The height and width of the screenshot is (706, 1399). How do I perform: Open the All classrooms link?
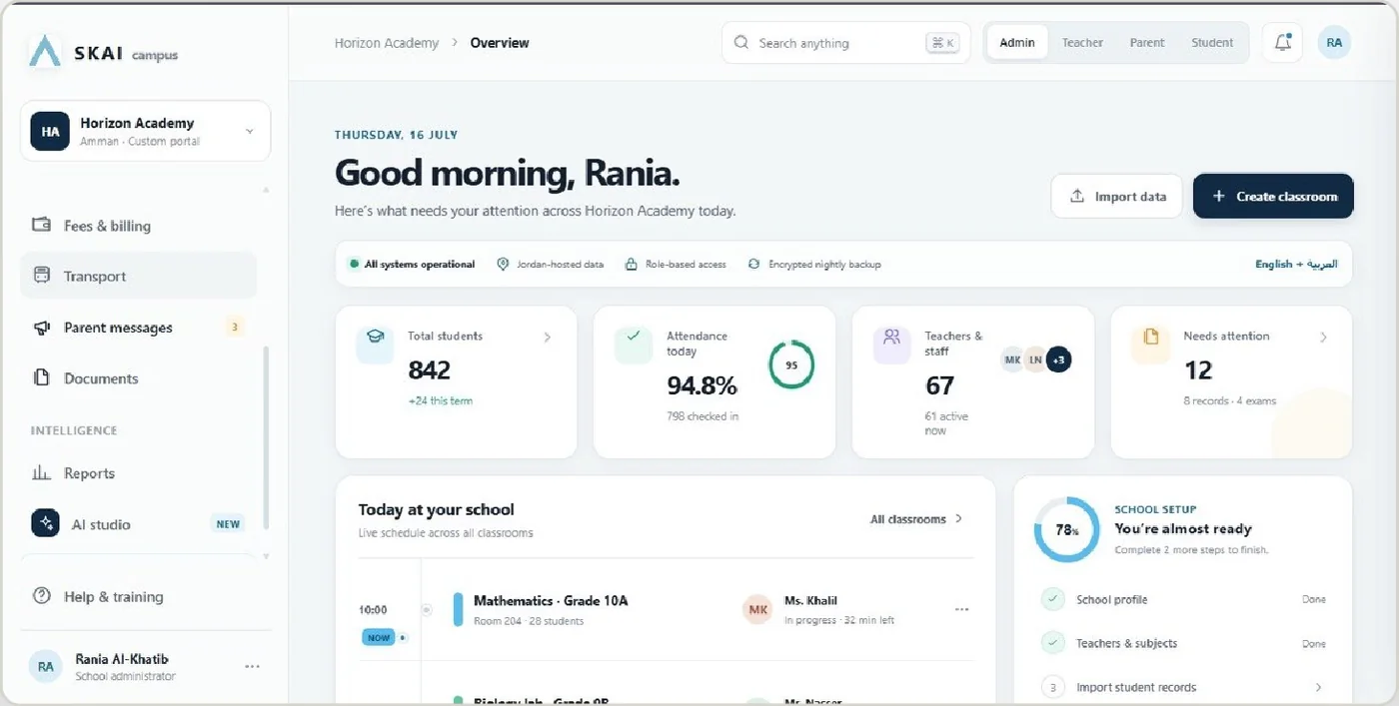[x=916, y=519]
